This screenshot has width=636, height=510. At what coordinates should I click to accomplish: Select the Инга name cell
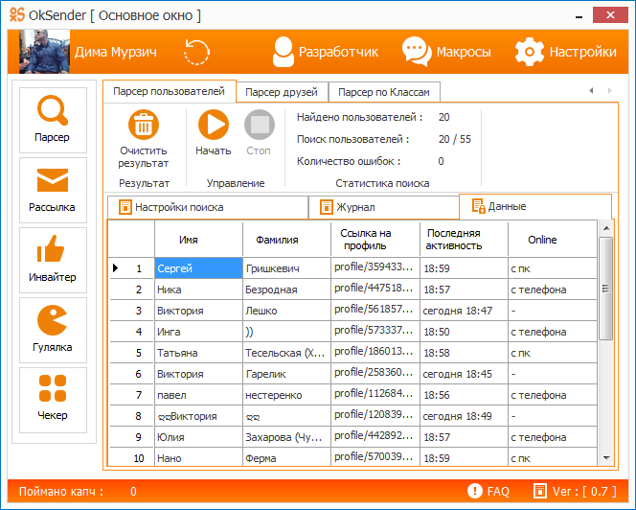pos(198,332)
